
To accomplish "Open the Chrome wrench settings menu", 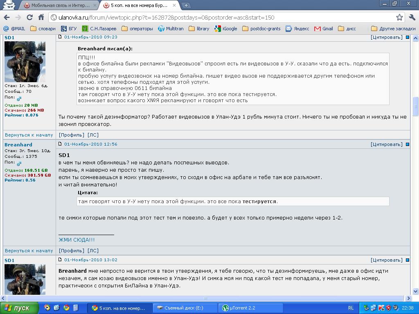I will click(412, 18).
